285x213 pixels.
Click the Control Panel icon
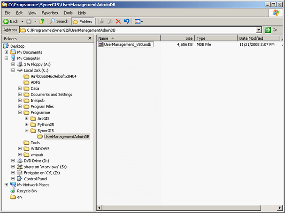point(20,179)
